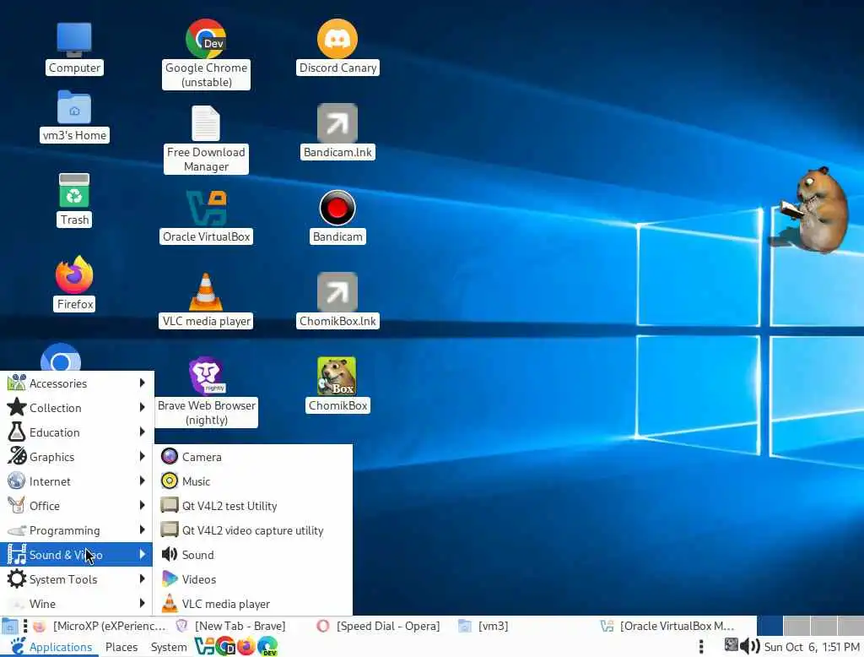Open the Collection submenu
Image resolution: width=864 pixels, height=657 pixels.
click(x=77, y=408)
